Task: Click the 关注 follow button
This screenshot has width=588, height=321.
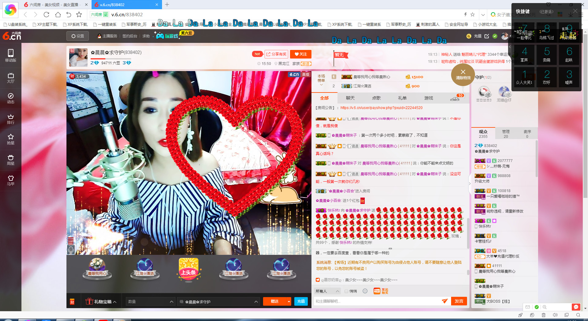Action: (301, 54)
